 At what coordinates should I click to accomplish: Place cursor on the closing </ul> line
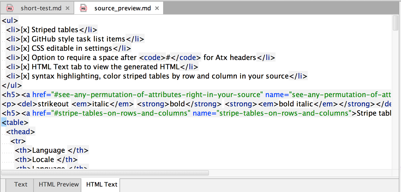tap(12, 85)
